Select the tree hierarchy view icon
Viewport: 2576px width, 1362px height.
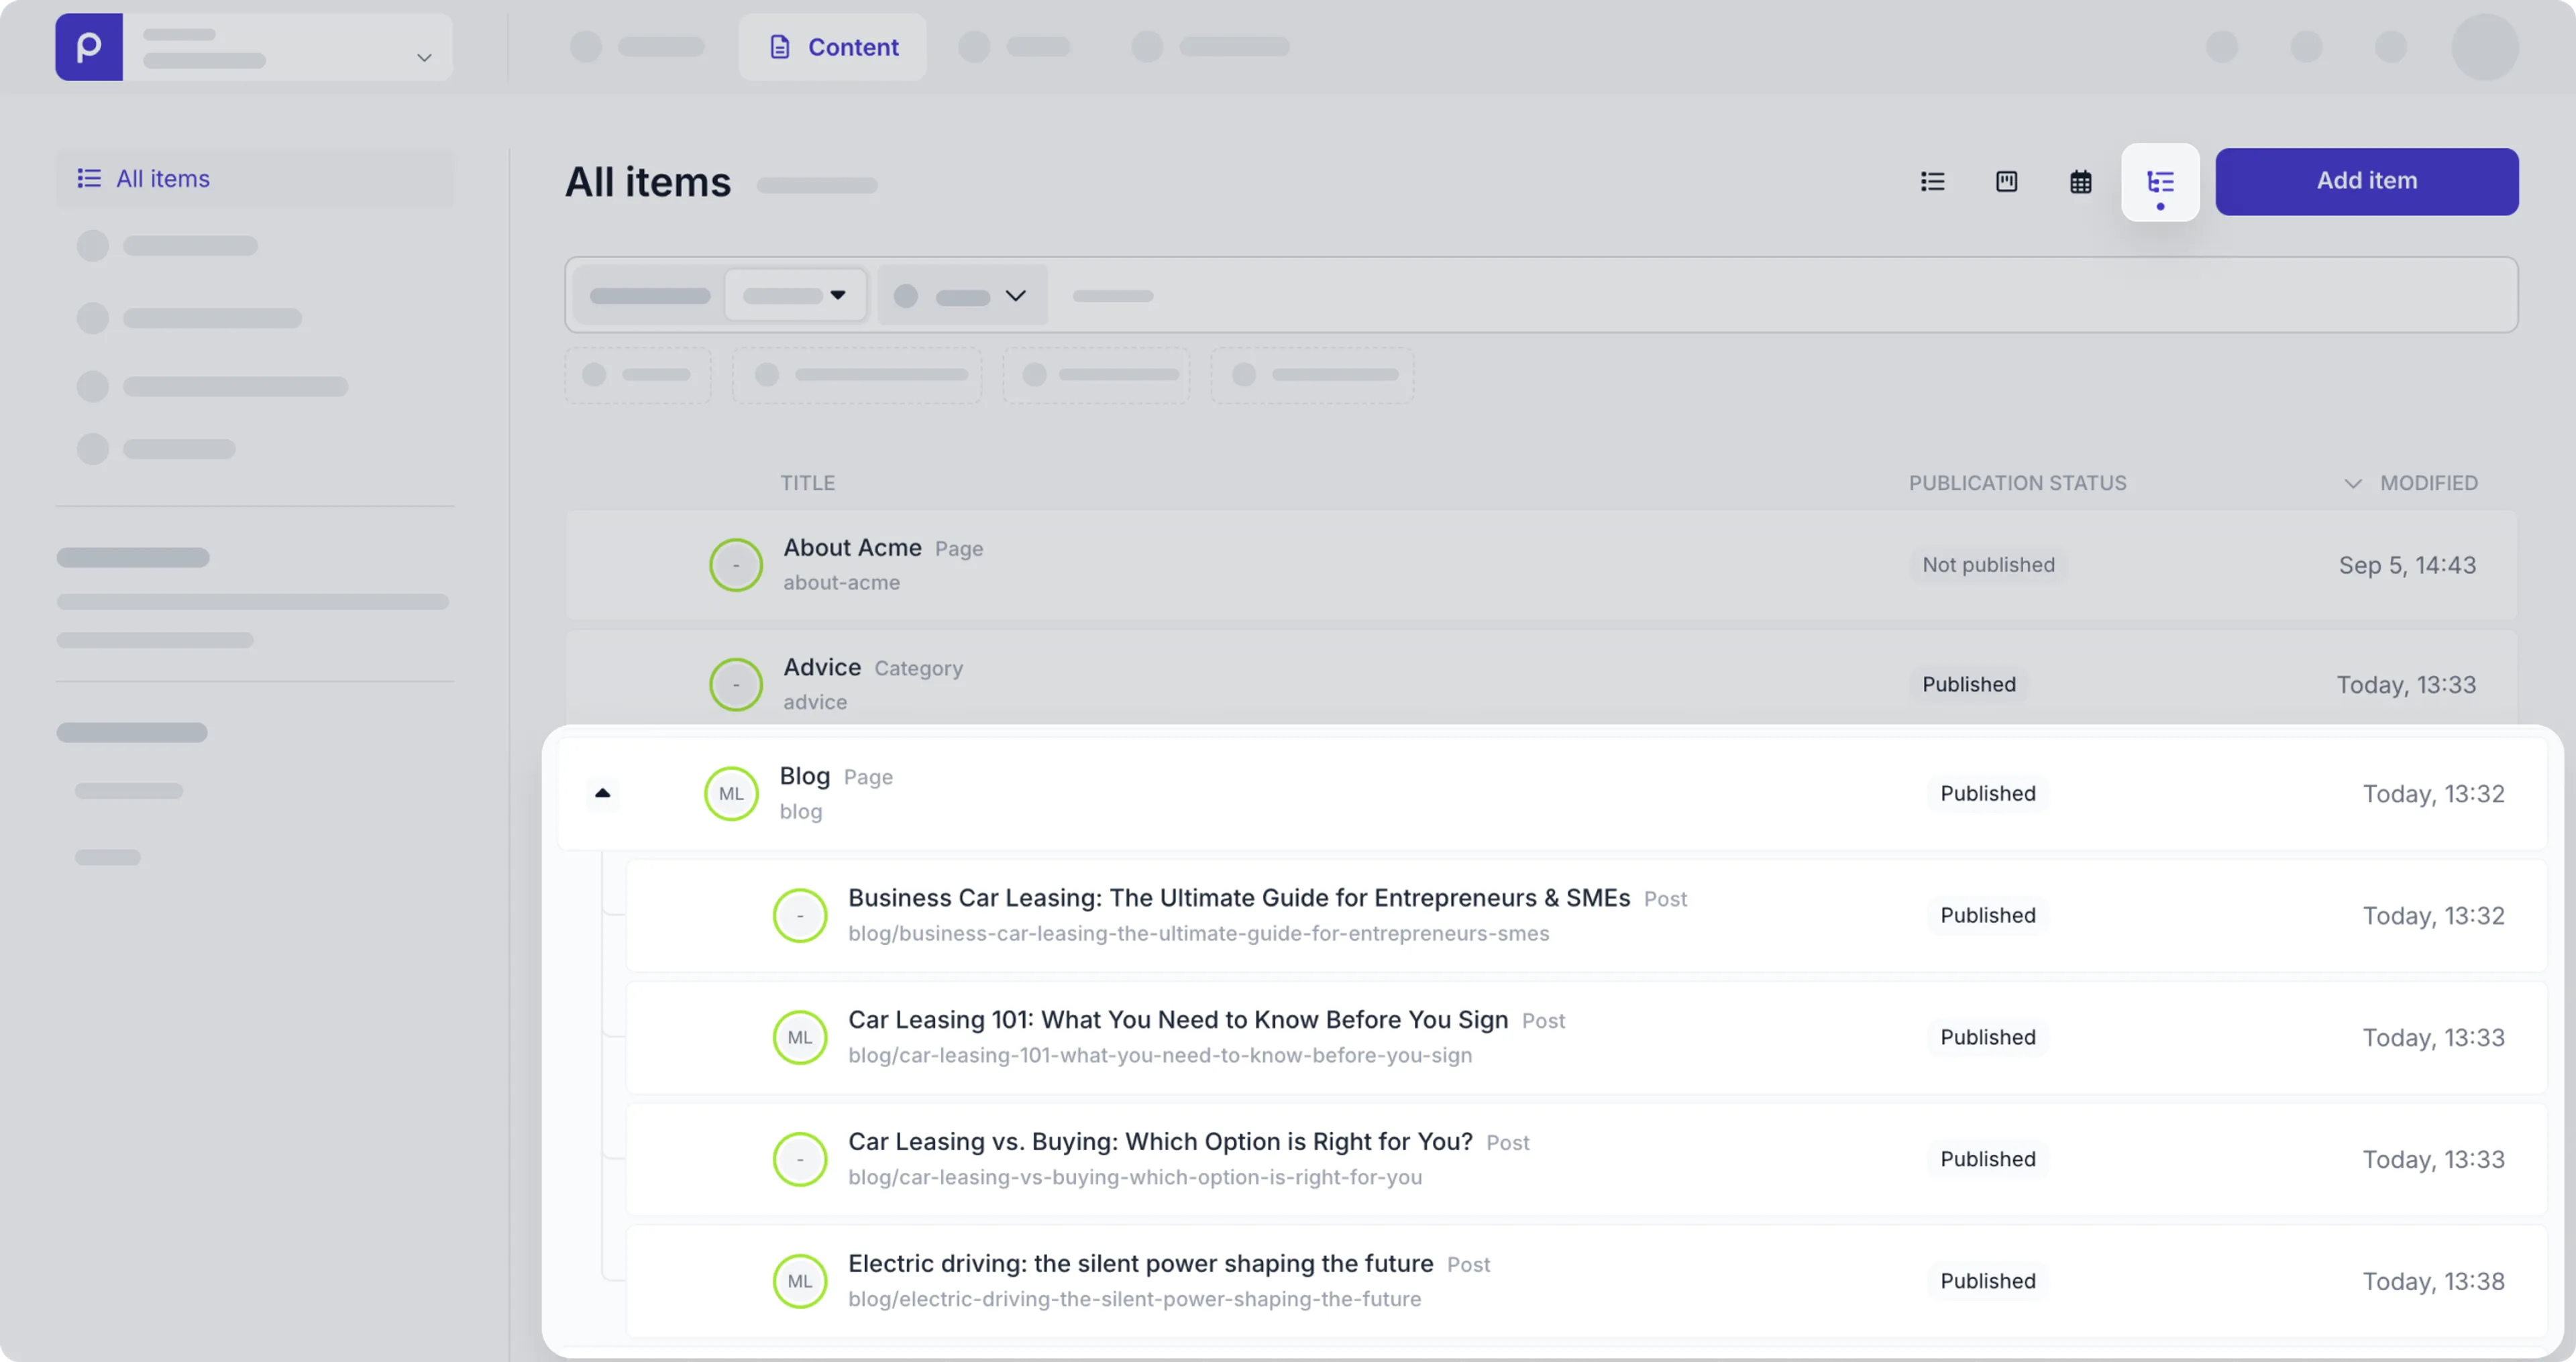(x=2160, y=182)
